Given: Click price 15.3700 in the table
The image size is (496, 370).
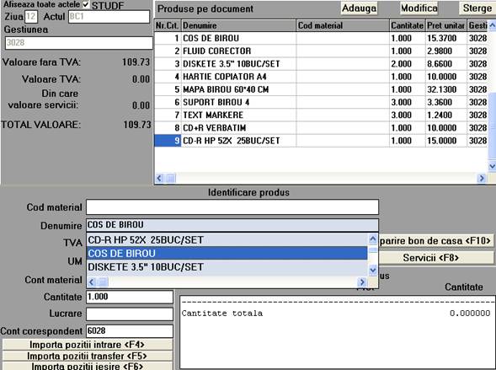Looking at the screenshot, I should 441,38.
